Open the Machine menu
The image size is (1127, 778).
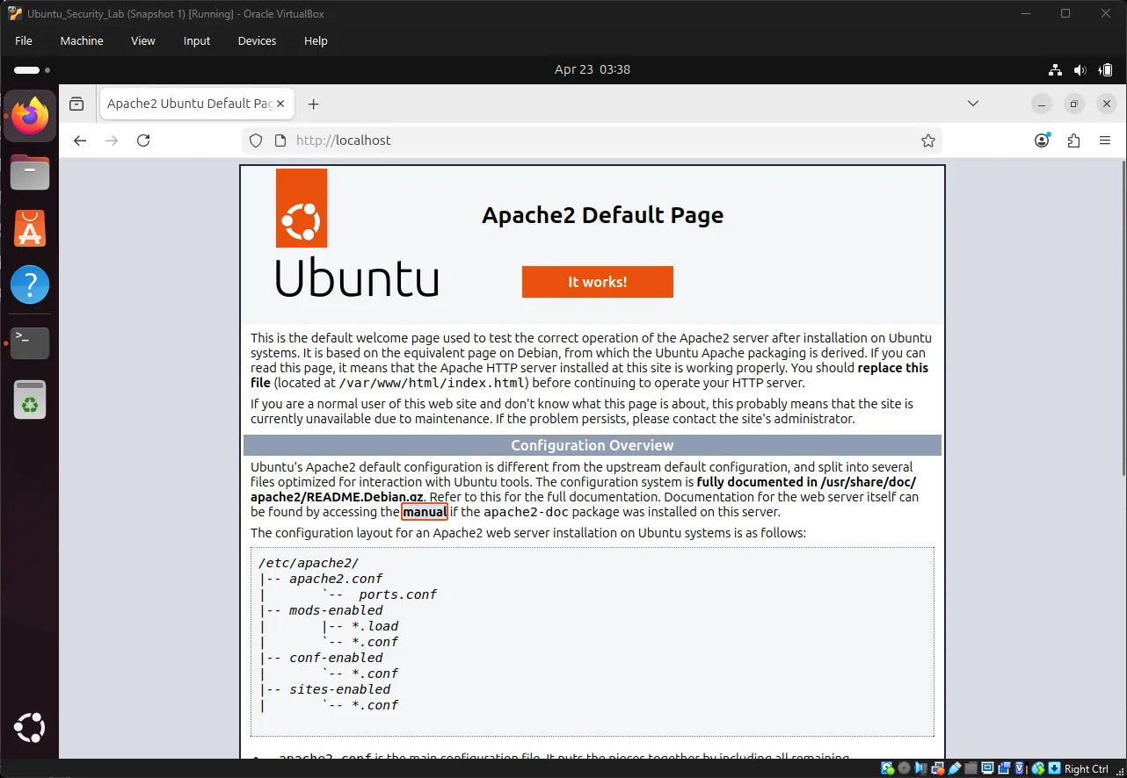81,40
